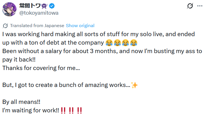Open the @tokoyamitowa handle link
This screenshot has width=207, height=118.
(x=39, y=13)
